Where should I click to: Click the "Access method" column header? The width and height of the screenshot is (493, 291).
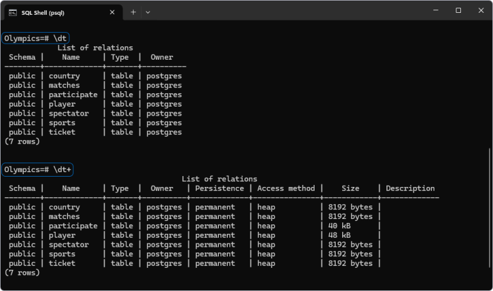point(286,188)
